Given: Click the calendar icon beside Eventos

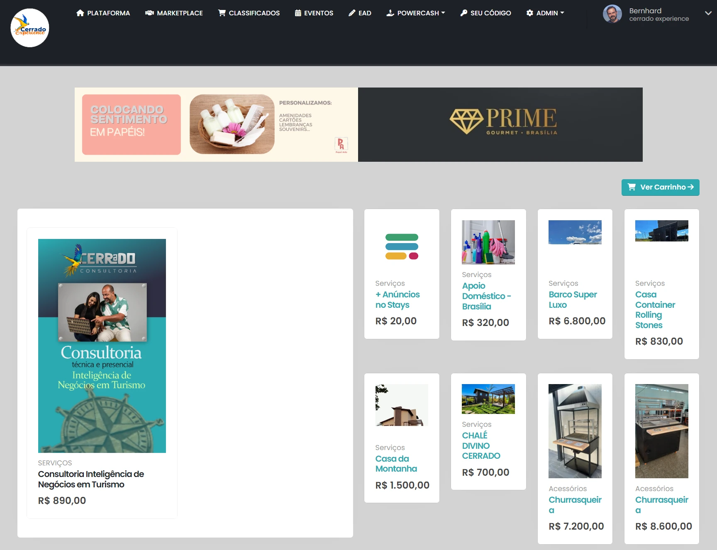Looking at the screenshot, I should pyautogui.click(x=298, y=13).
